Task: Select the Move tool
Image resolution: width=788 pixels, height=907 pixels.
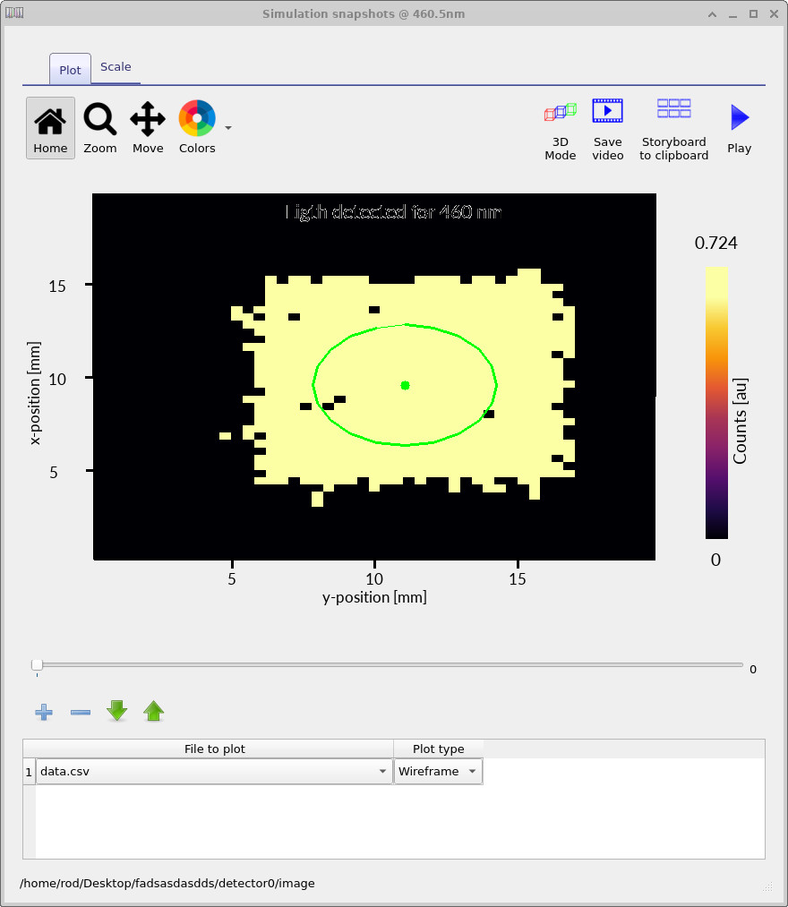Action: tap(147, 127)
